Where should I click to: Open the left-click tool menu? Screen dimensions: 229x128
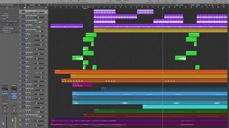pos(122,5)
